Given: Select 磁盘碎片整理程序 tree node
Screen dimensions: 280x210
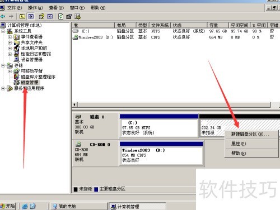Looking at the screenshot, I should tap(38, 77).
